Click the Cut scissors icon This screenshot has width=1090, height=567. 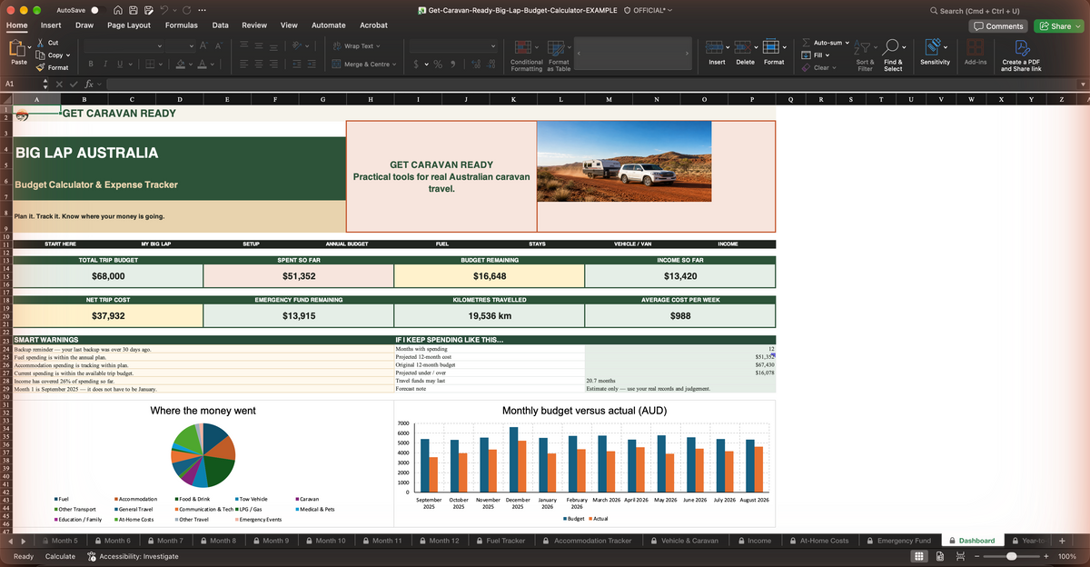coord(40,43)
